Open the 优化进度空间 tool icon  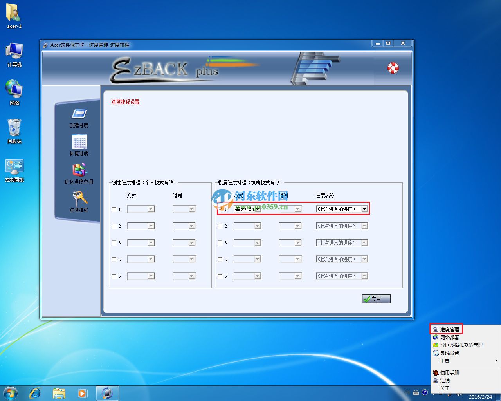tap(79, 170)
